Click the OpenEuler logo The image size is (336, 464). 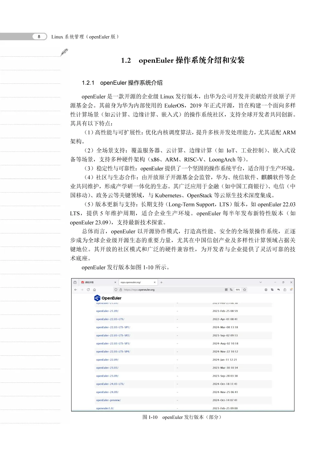[x=108, y=298]
